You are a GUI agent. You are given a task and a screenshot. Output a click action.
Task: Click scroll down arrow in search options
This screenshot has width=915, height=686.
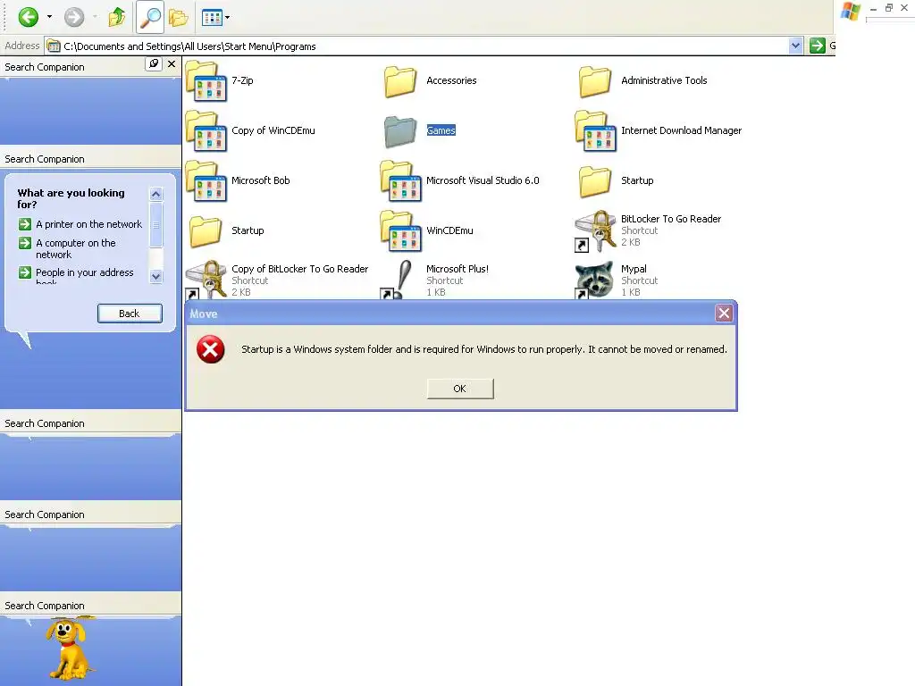(x=155, y=277)
